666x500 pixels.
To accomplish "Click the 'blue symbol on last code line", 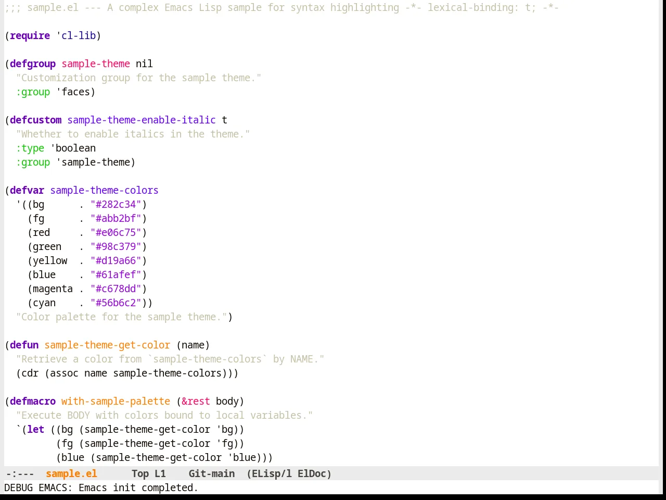I will [242, 457].
